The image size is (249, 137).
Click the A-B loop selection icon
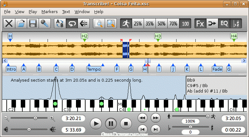60,24
